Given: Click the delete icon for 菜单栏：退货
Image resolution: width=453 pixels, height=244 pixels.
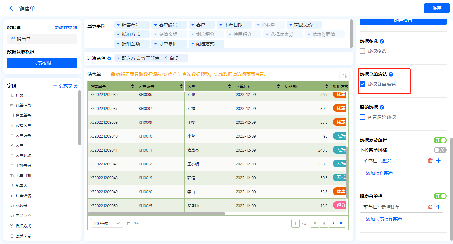Looking at the screenshot, I should [x=430, y=161].
